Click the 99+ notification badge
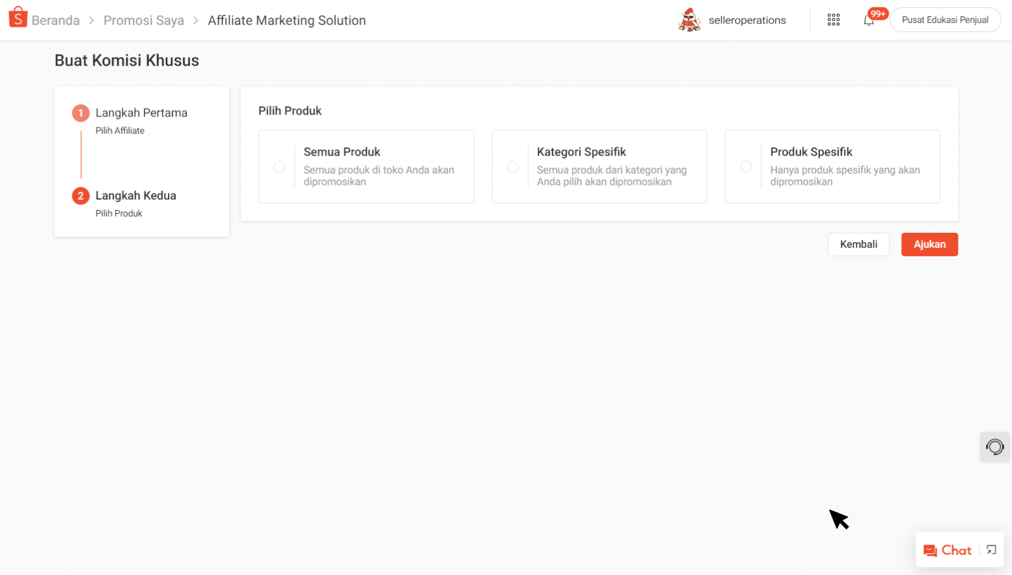The image size is (1012, 575). point(877,13)
